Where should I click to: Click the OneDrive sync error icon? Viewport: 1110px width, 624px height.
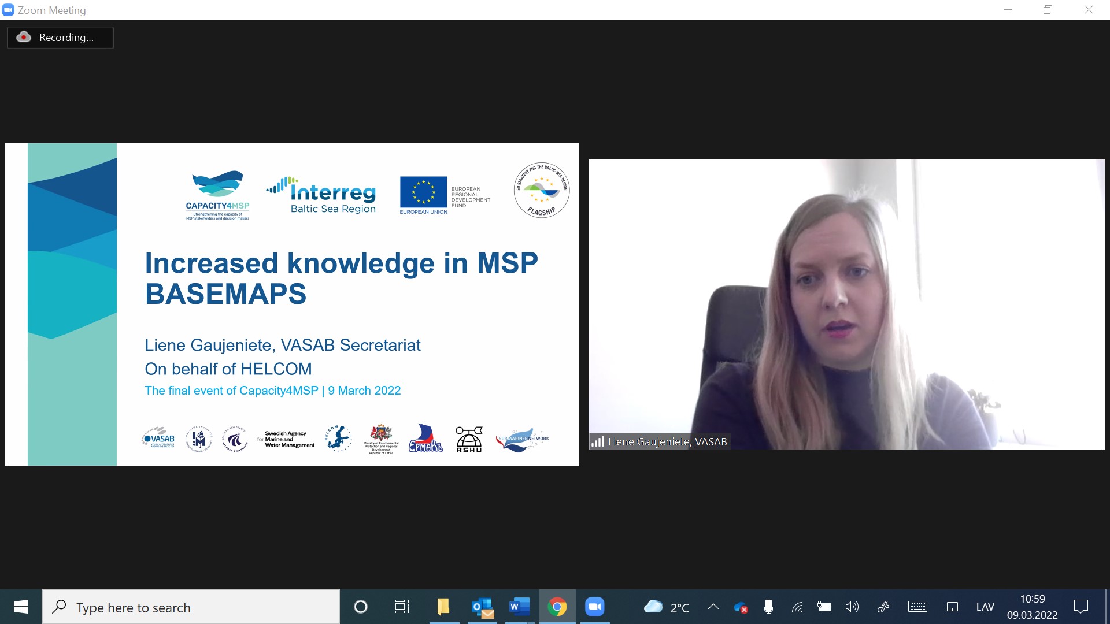point(741,607)
